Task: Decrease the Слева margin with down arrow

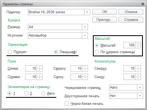Action: click(40, 70)
